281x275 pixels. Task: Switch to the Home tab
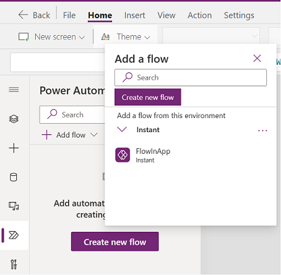point(100,16)
